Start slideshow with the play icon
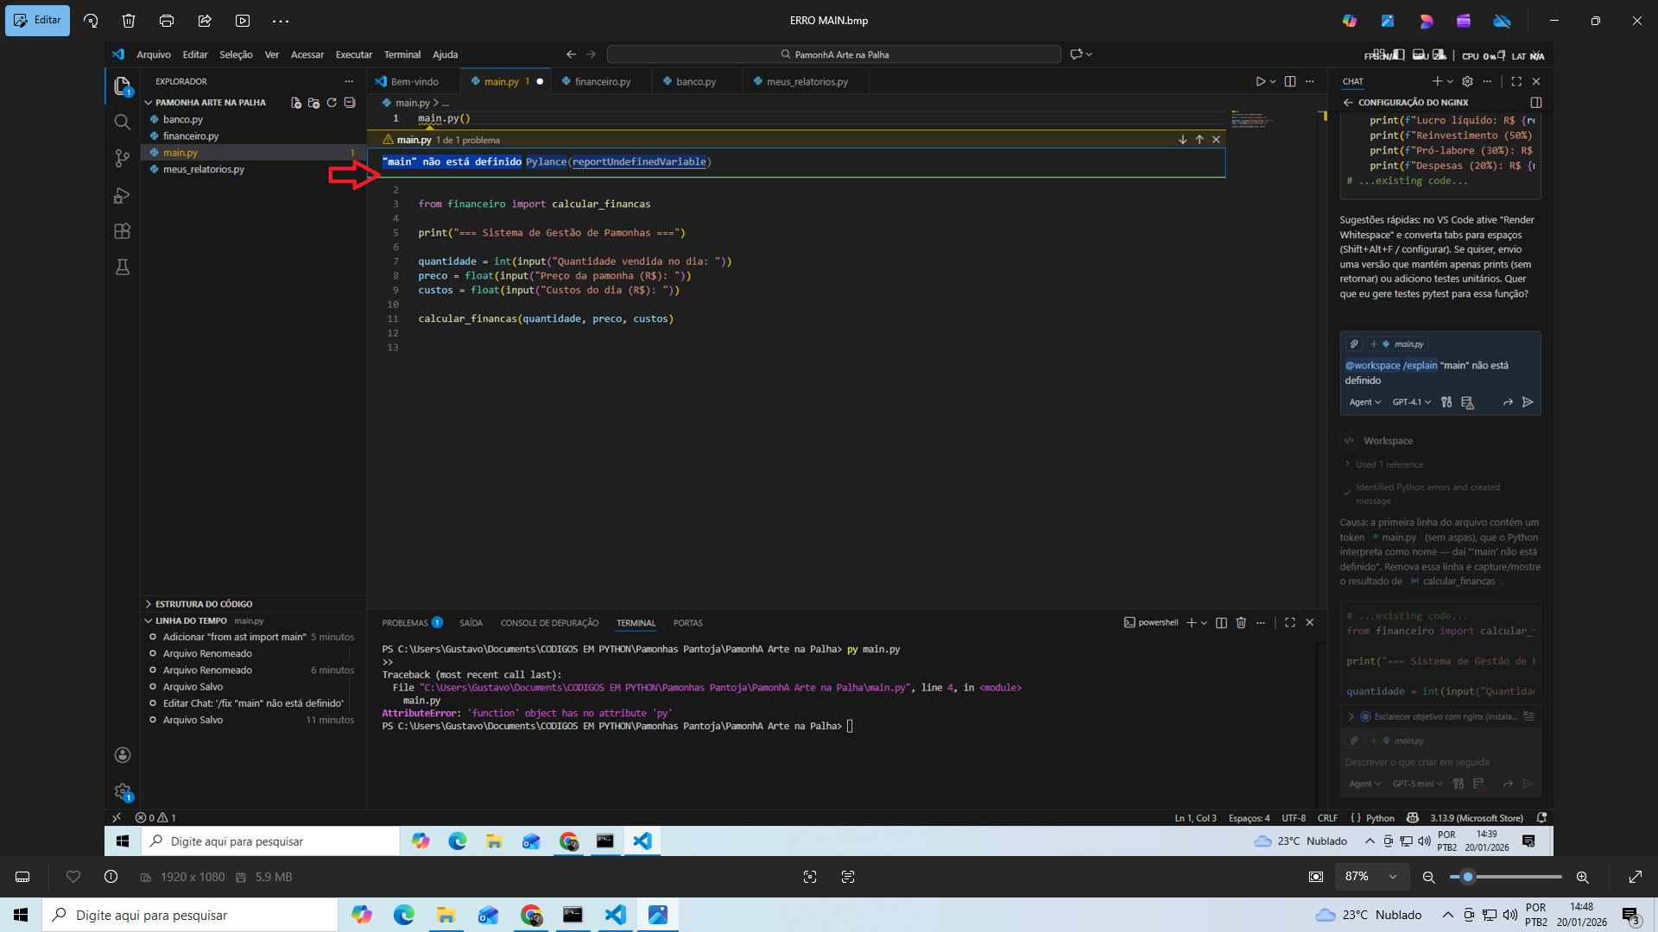This screenshot has height=932, width=1658. [243, 21]
